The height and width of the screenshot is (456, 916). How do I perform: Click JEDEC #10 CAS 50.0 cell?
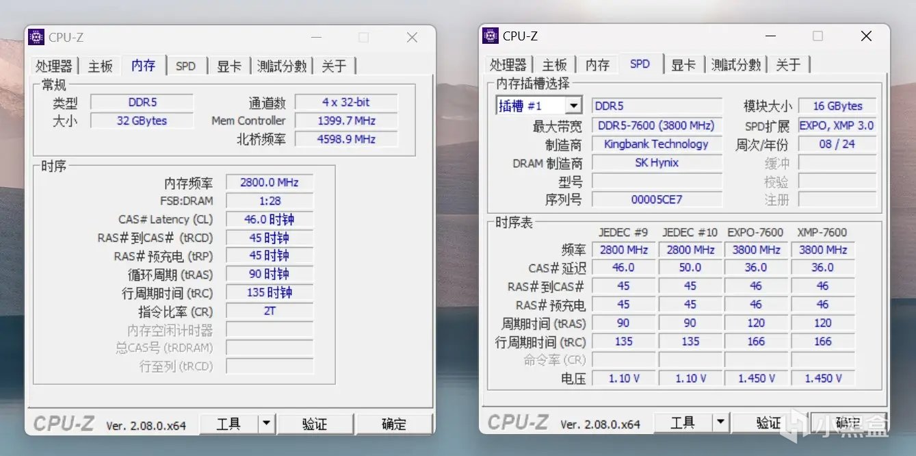[x=690, y=268]
